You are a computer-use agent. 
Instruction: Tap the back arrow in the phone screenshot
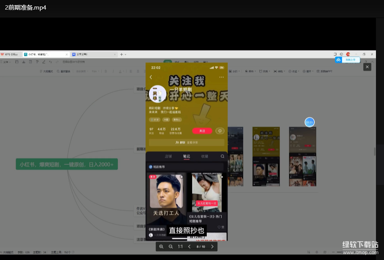coord(151,77)
